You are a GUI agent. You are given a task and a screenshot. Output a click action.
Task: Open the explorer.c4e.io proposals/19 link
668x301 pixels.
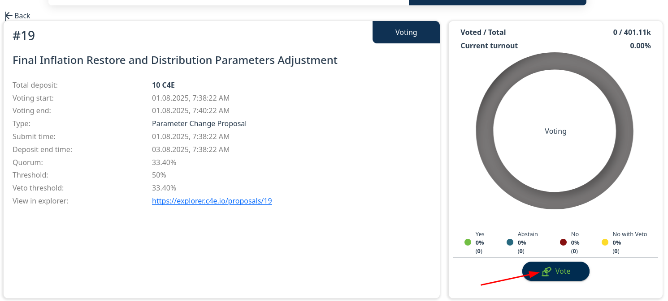click(x=212, y=201)
